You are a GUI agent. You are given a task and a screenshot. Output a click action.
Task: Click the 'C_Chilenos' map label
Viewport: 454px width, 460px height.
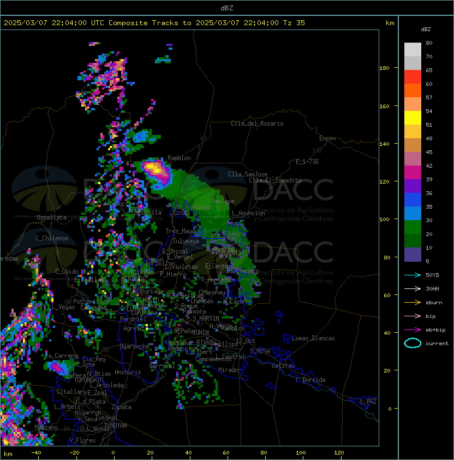(52, 238)
